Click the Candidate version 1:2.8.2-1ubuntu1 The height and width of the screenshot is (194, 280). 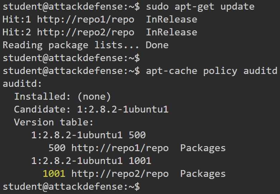(123, 109)
